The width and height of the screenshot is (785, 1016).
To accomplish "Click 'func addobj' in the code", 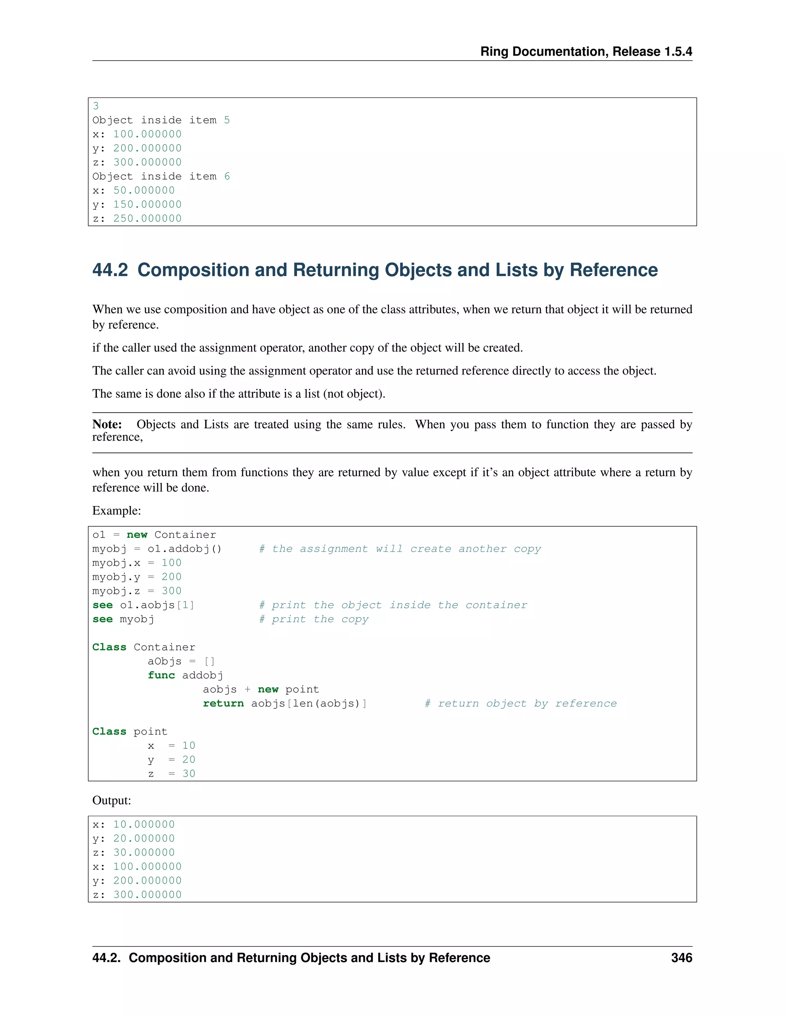I will click(x=185, y=675).
